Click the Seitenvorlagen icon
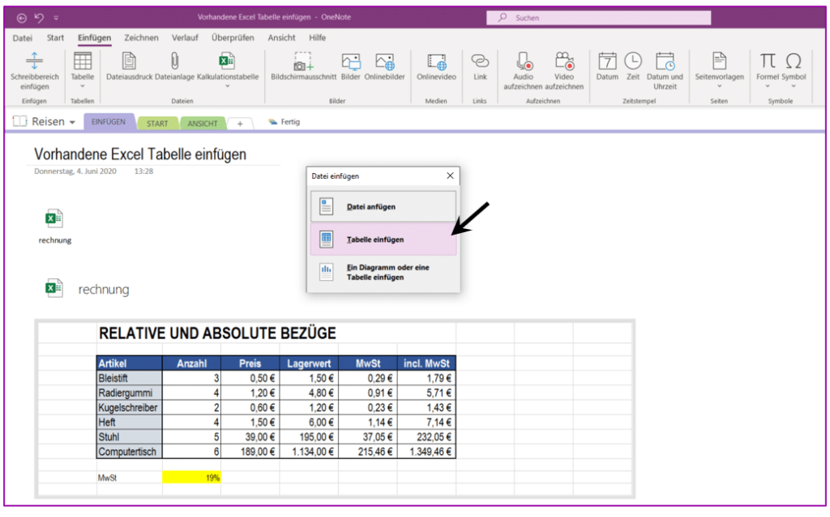830x517 pixels. [720, 61]
